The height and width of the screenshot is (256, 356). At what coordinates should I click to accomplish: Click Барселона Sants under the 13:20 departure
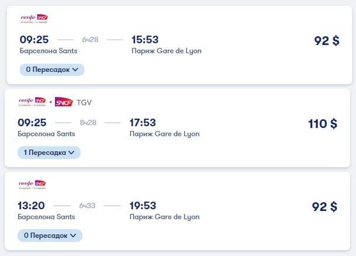tap(46, 217)
